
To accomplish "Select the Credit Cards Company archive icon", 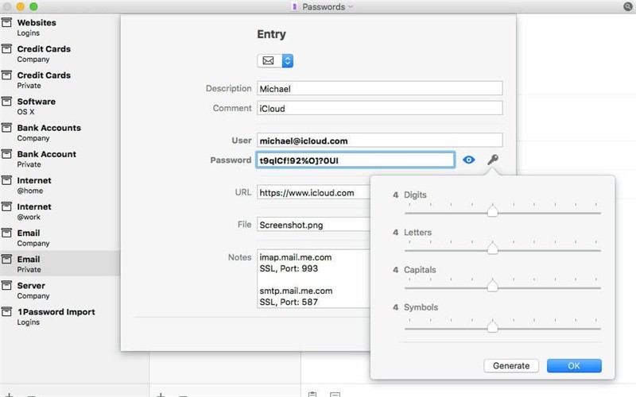I will (x=6, y=49).
